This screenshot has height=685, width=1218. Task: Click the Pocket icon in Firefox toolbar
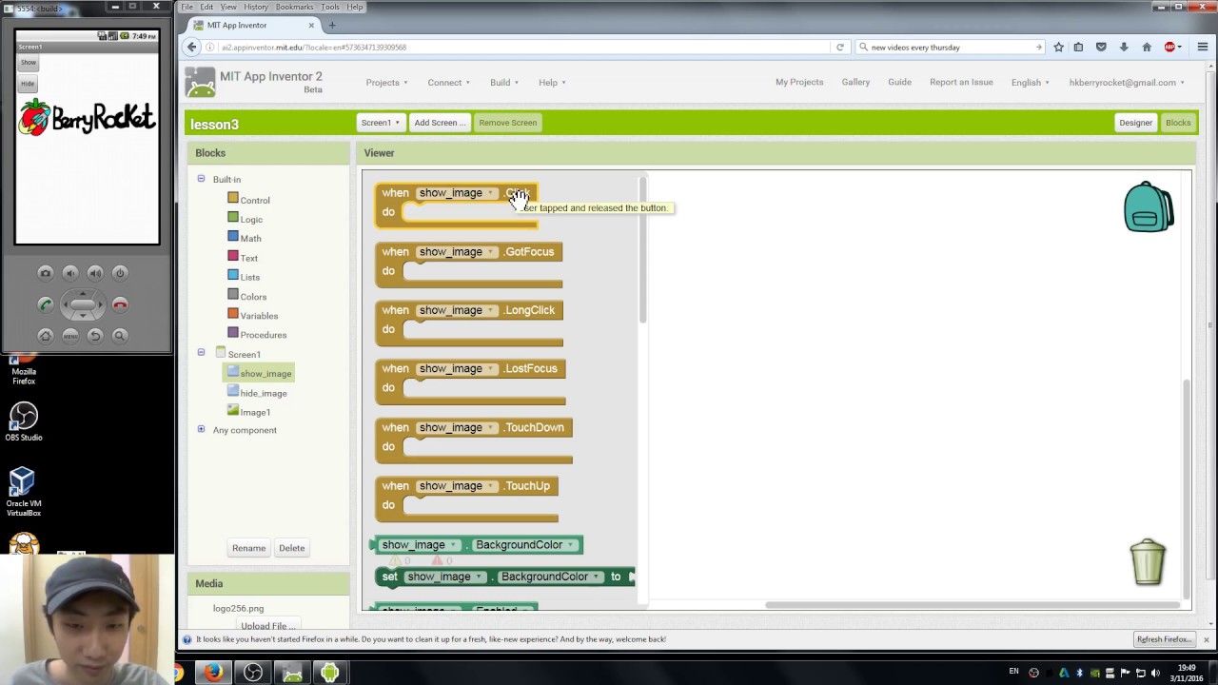[x=1101, y=47]
